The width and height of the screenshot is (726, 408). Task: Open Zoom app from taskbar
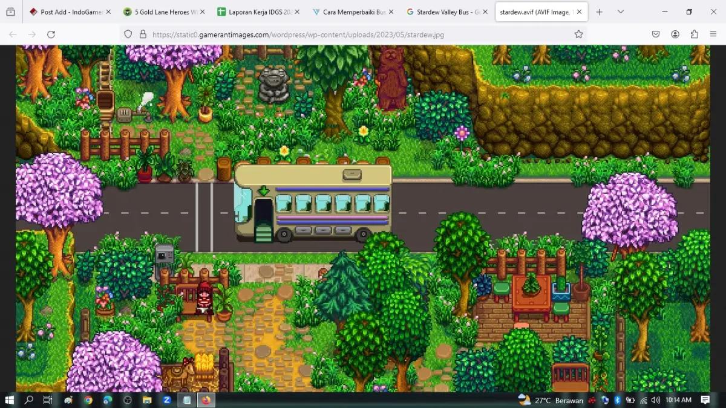coord(166,400)
